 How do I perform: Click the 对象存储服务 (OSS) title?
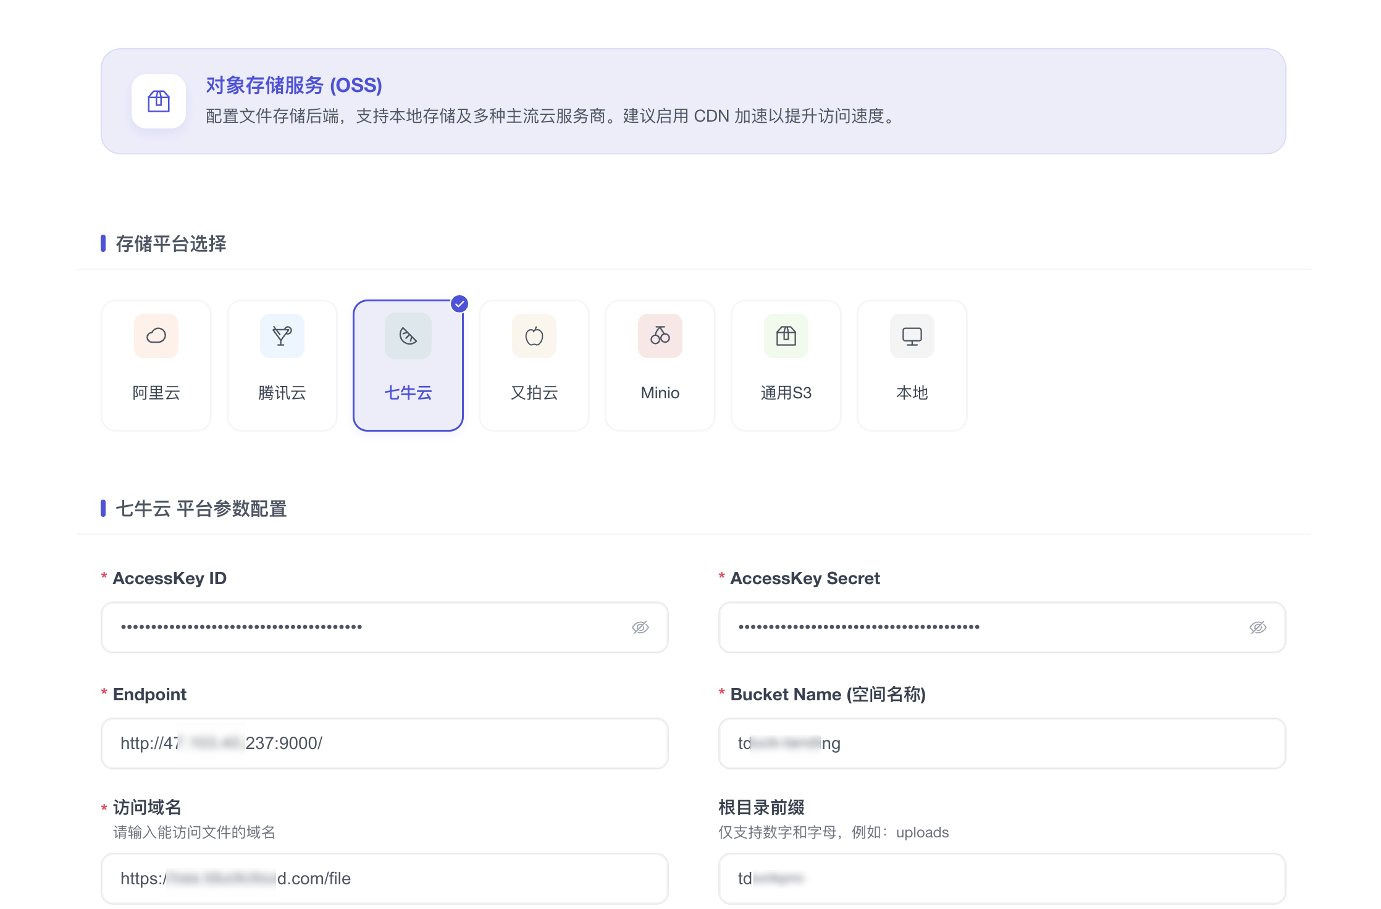tap(294, 85)
